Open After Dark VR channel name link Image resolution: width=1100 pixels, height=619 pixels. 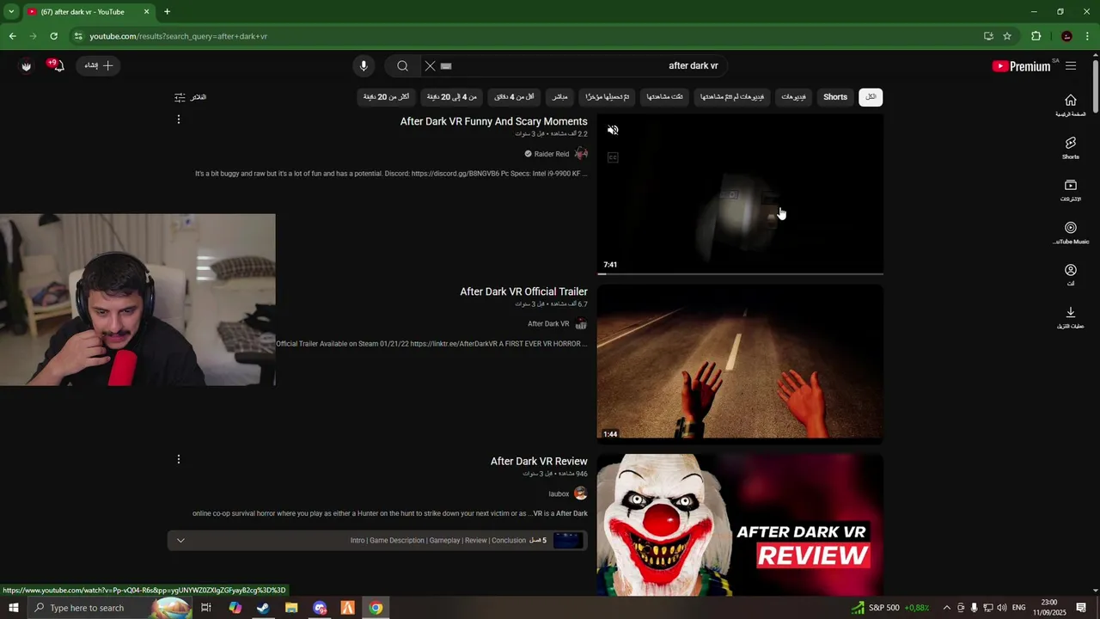[548, 324]
